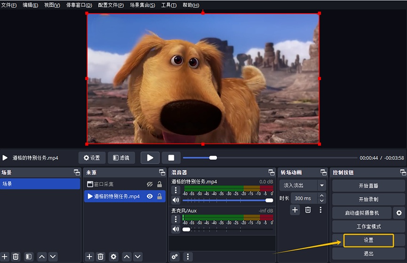This screenshot has width=407, height=263.
Task: Click the source toolbar 设置 gear button
Action: [92, 158]
